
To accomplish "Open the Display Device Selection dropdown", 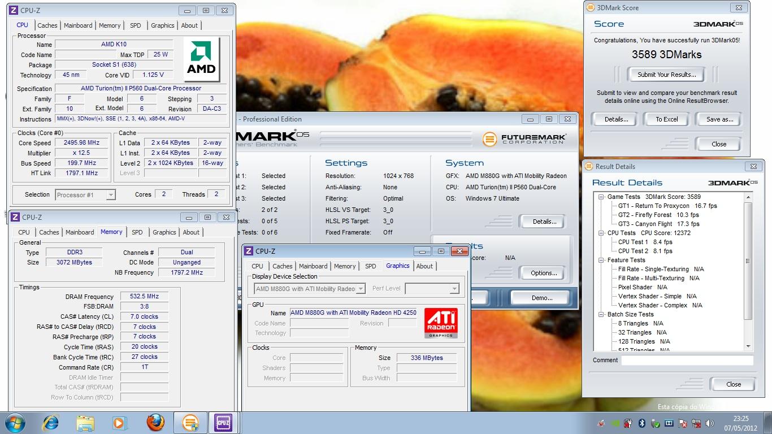I will [x=310, y=289].
